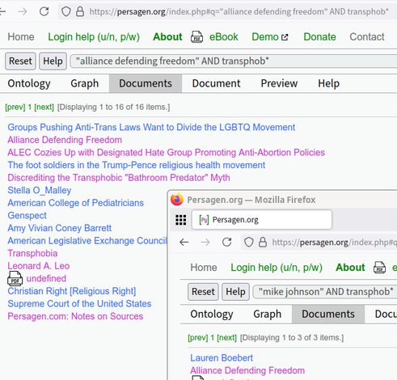Open Supreme Court of the United States link
This screenshot has height=380, width=397.
click(79, 304)
